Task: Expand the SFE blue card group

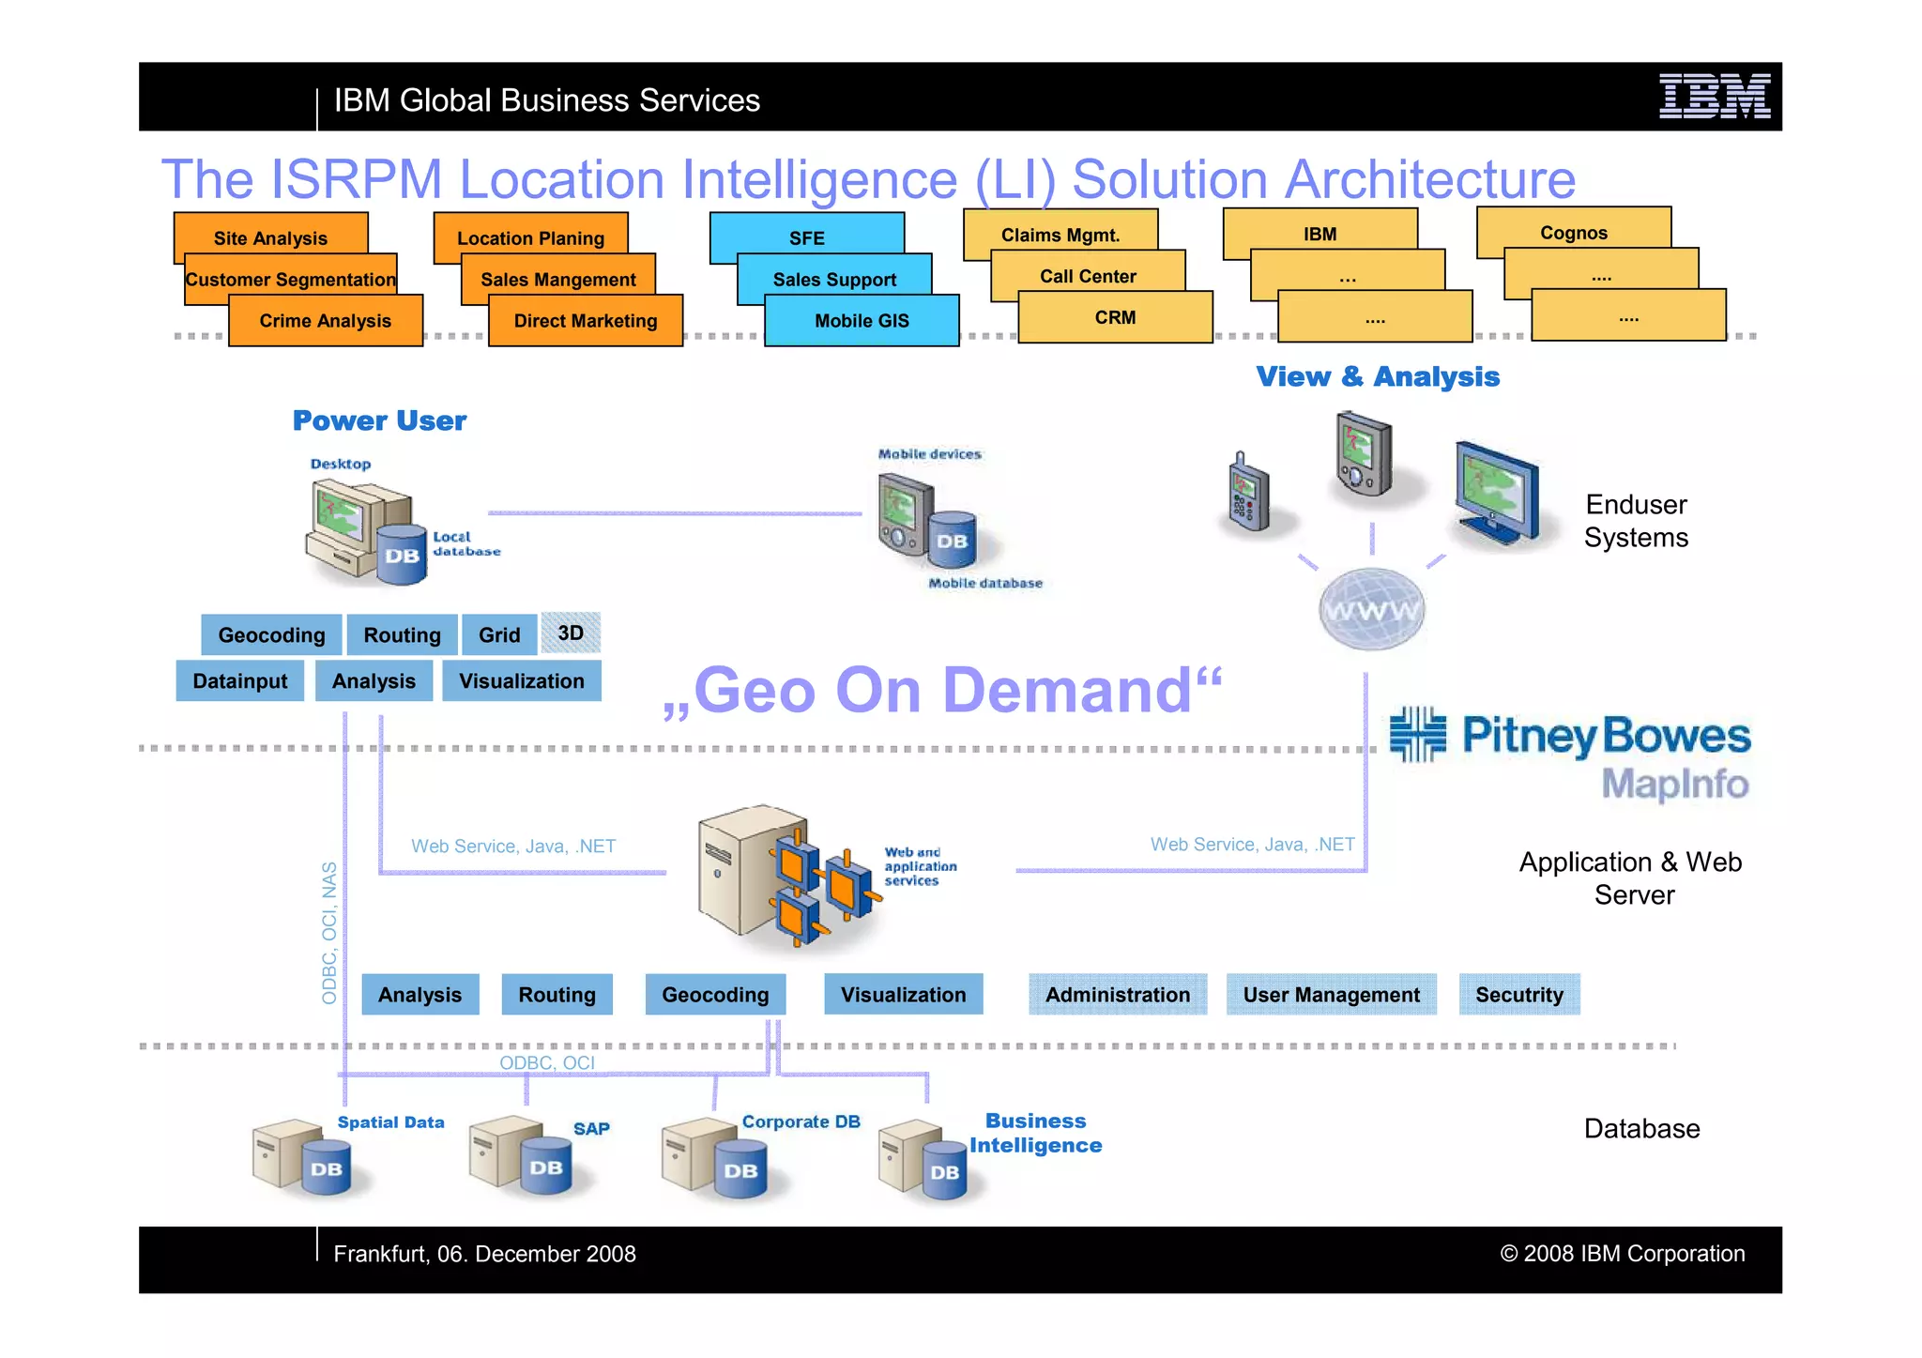Action: [x=808, y=237]
